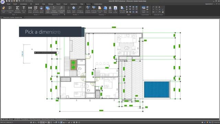Select the Area Table tool

pos(48,10)
